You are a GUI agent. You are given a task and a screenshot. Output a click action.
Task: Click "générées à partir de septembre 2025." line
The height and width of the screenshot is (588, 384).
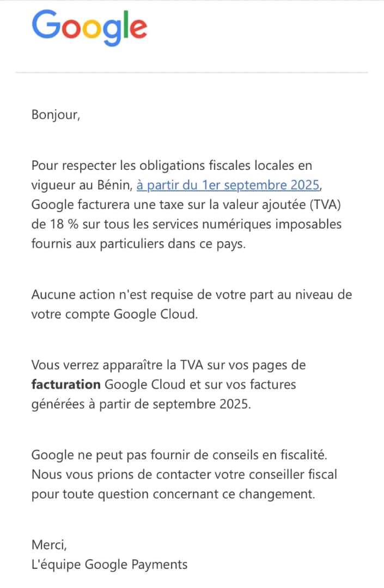pos(142,405)
